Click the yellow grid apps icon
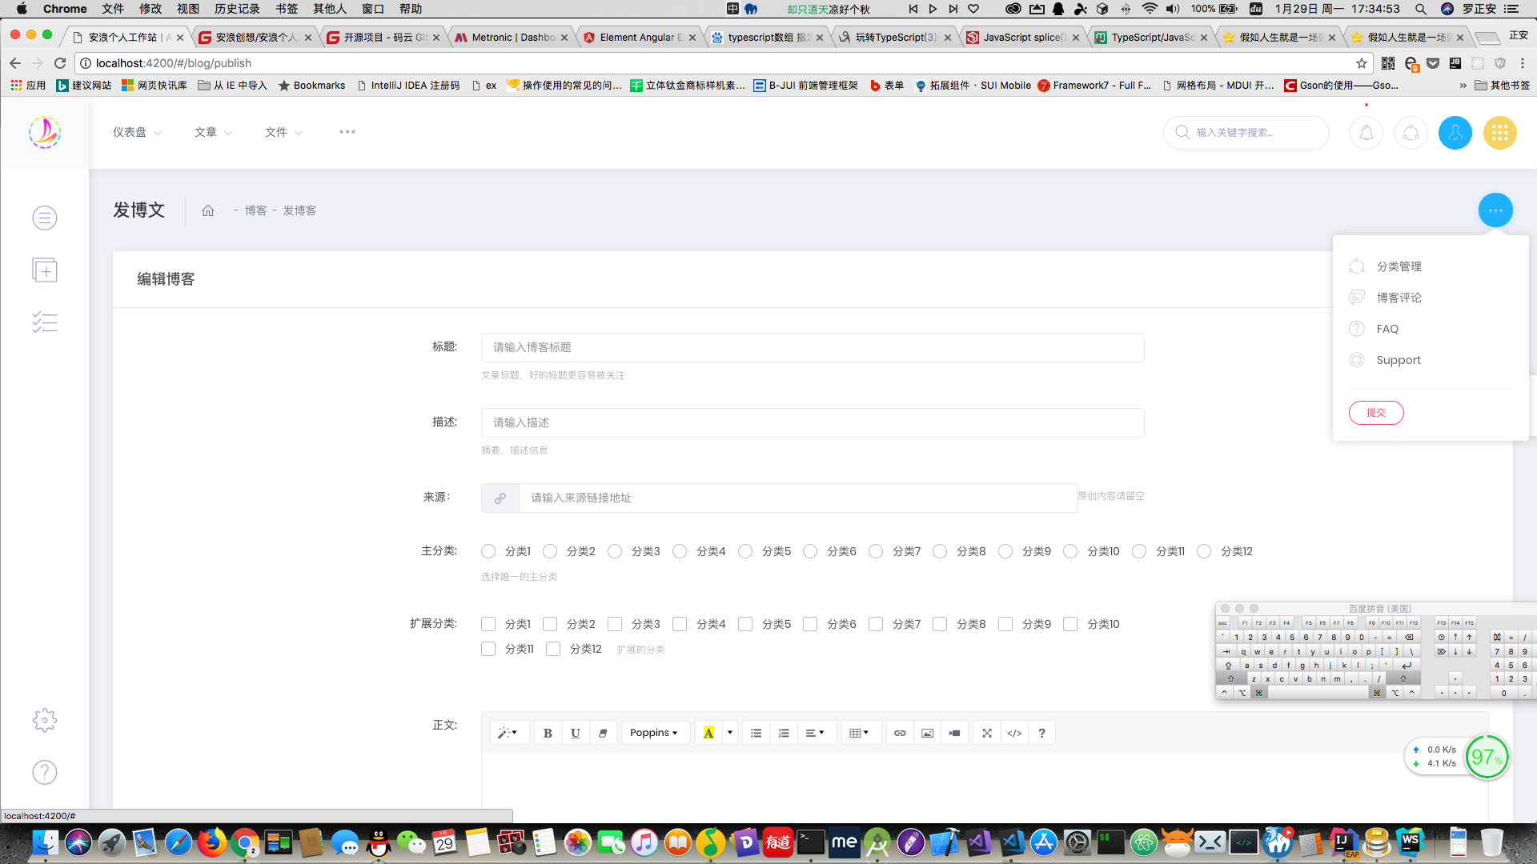 coord(1499,133)
